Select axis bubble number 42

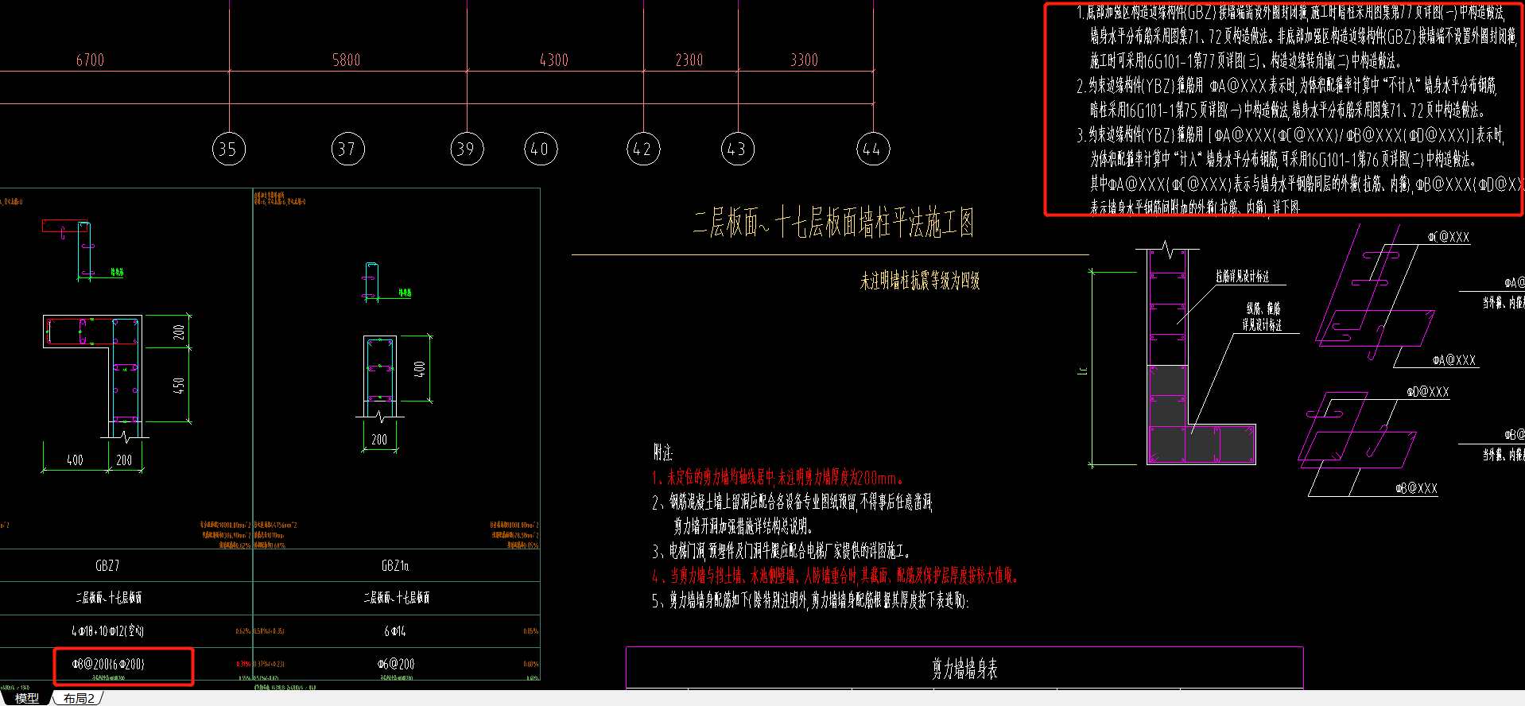pos(643,149)
